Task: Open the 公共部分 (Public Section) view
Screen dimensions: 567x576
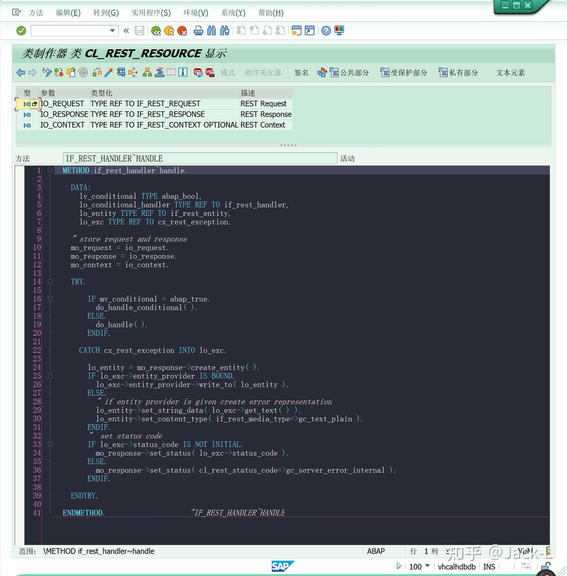Action: pyautogui.click(x=354, y=72)
